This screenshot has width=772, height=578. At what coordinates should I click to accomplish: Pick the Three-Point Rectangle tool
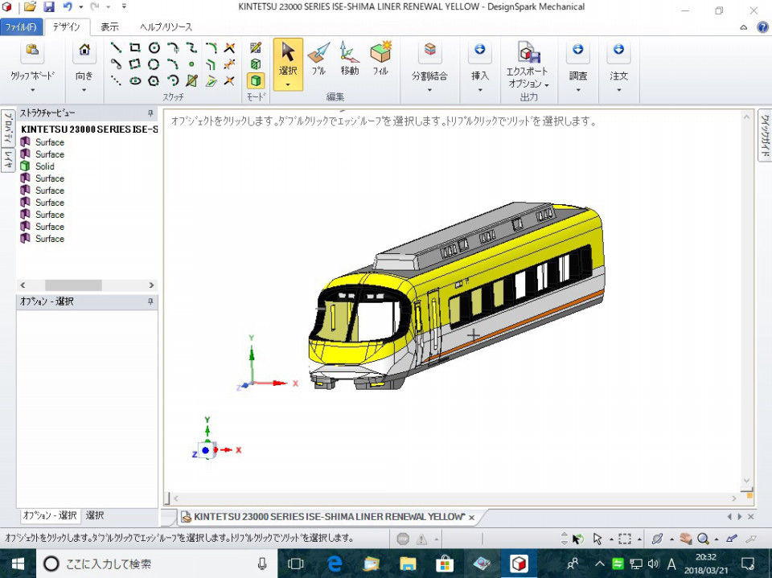point(135,64)
